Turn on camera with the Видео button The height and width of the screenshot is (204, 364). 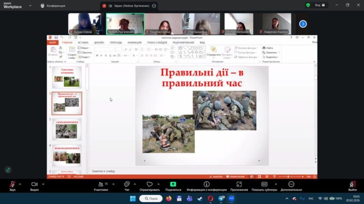tap(34, 185)
